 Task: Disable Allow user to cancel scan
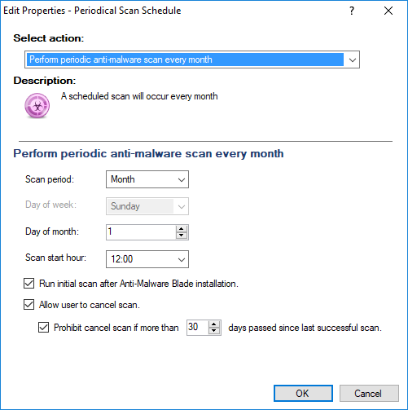(29, 305)
